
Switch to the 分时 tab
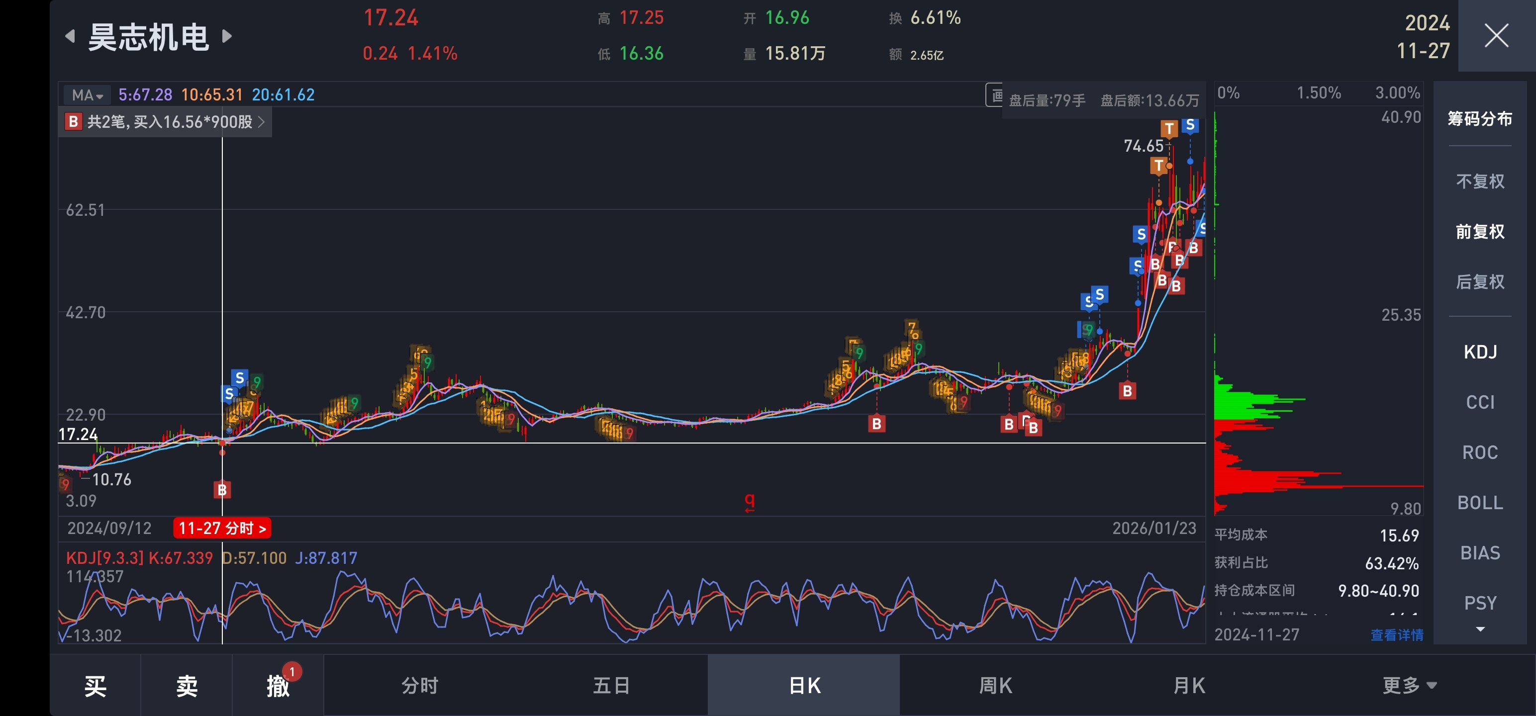(x=420, y=685)
